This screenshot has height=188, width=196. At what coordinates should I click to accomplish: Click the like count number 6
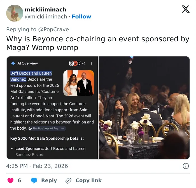(19, 180)
